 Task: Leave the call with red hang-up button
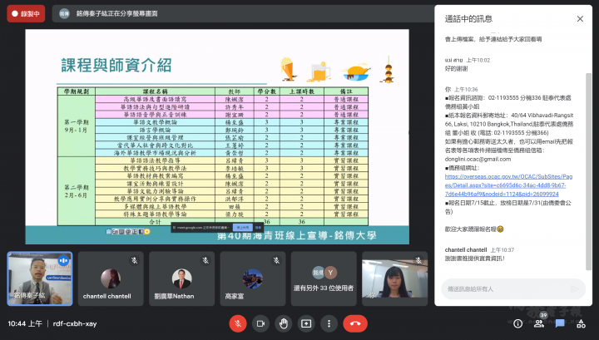[355, 323]
